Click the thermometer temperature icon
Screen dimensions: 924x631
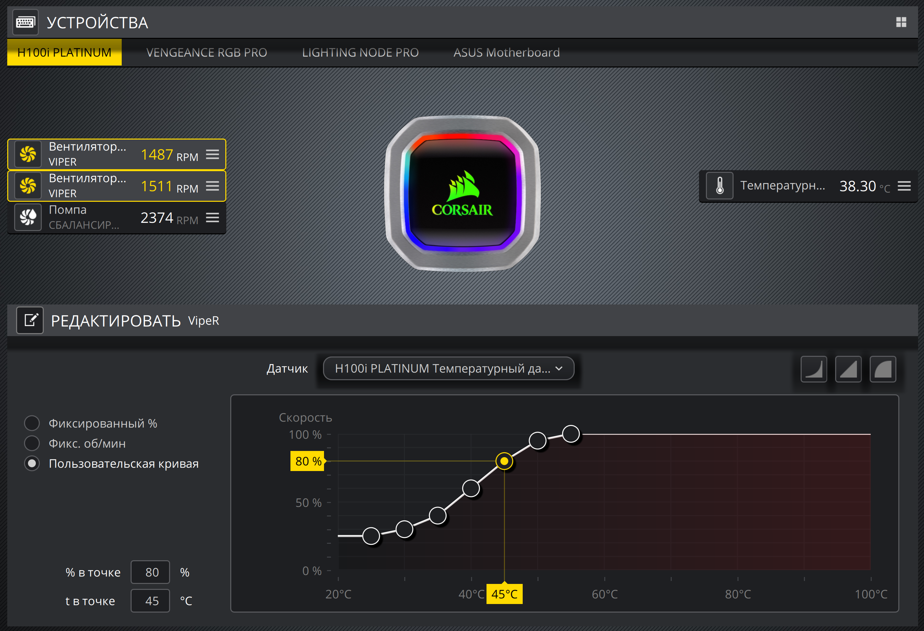[719, 186]
